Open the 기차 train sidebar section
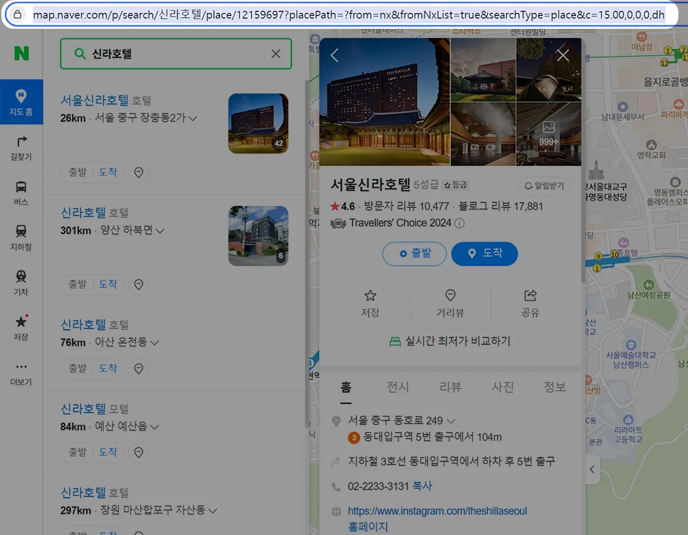The height and width of the screenshot is (535, 688). [x=21, y=283]
